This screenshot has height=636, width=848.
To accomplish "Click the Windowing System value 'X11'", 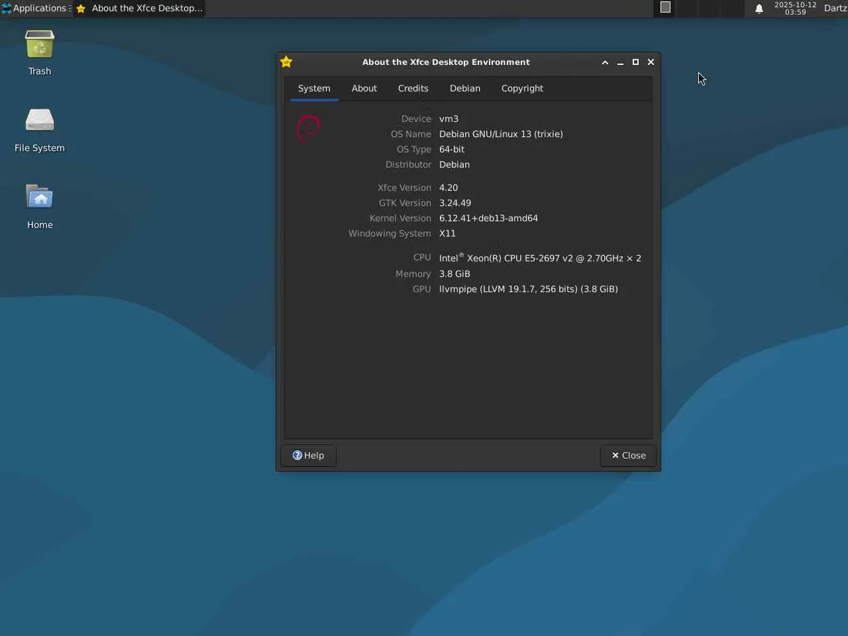I will (x=447, y=234).
